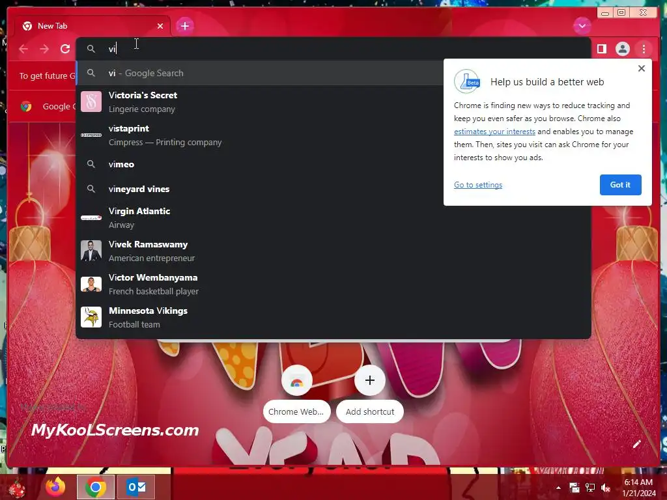Viewport: 667px width, 500px height.
Task: Click the forward navigation arrow
Action: point(44,49)
